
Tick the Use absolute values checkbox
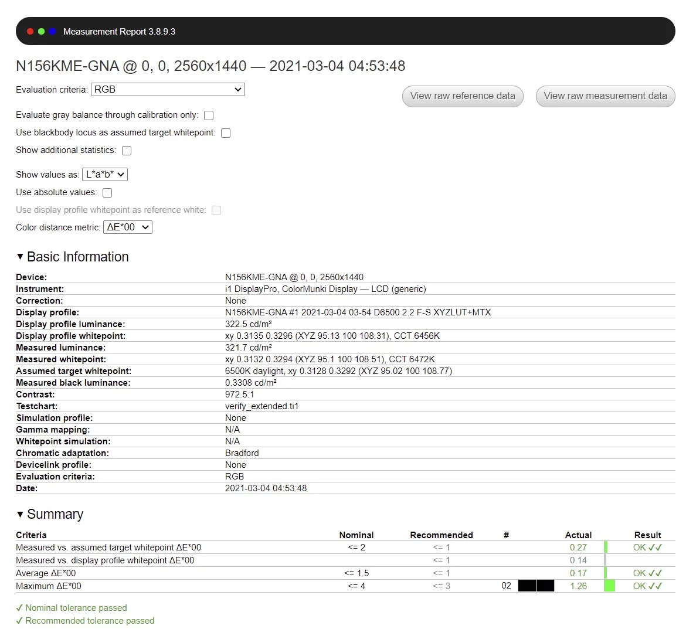[107, 193]
